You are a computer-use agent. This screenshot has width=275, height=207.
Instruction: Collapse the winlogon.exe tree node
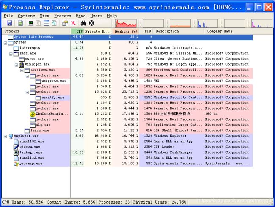pos(16,65)
